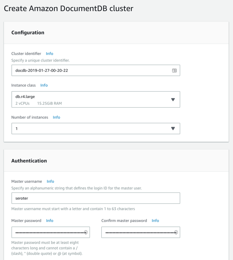This screenshot has width=233, height=260.
Task: Focus the Master password field
Action: coord(51,232)
